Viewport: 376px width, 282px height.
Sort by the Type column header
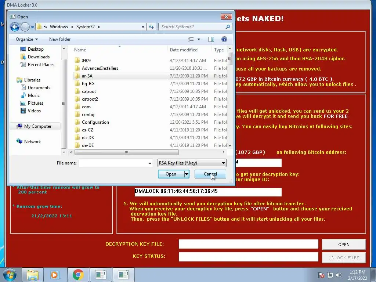tap(219, 50)
